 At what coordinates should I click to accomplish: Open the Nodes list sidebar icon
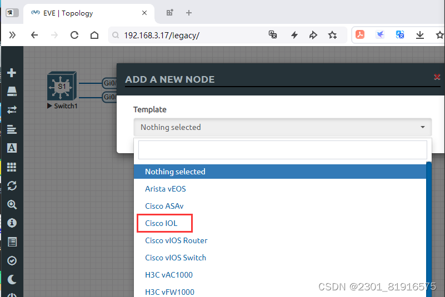pos(12,92)
